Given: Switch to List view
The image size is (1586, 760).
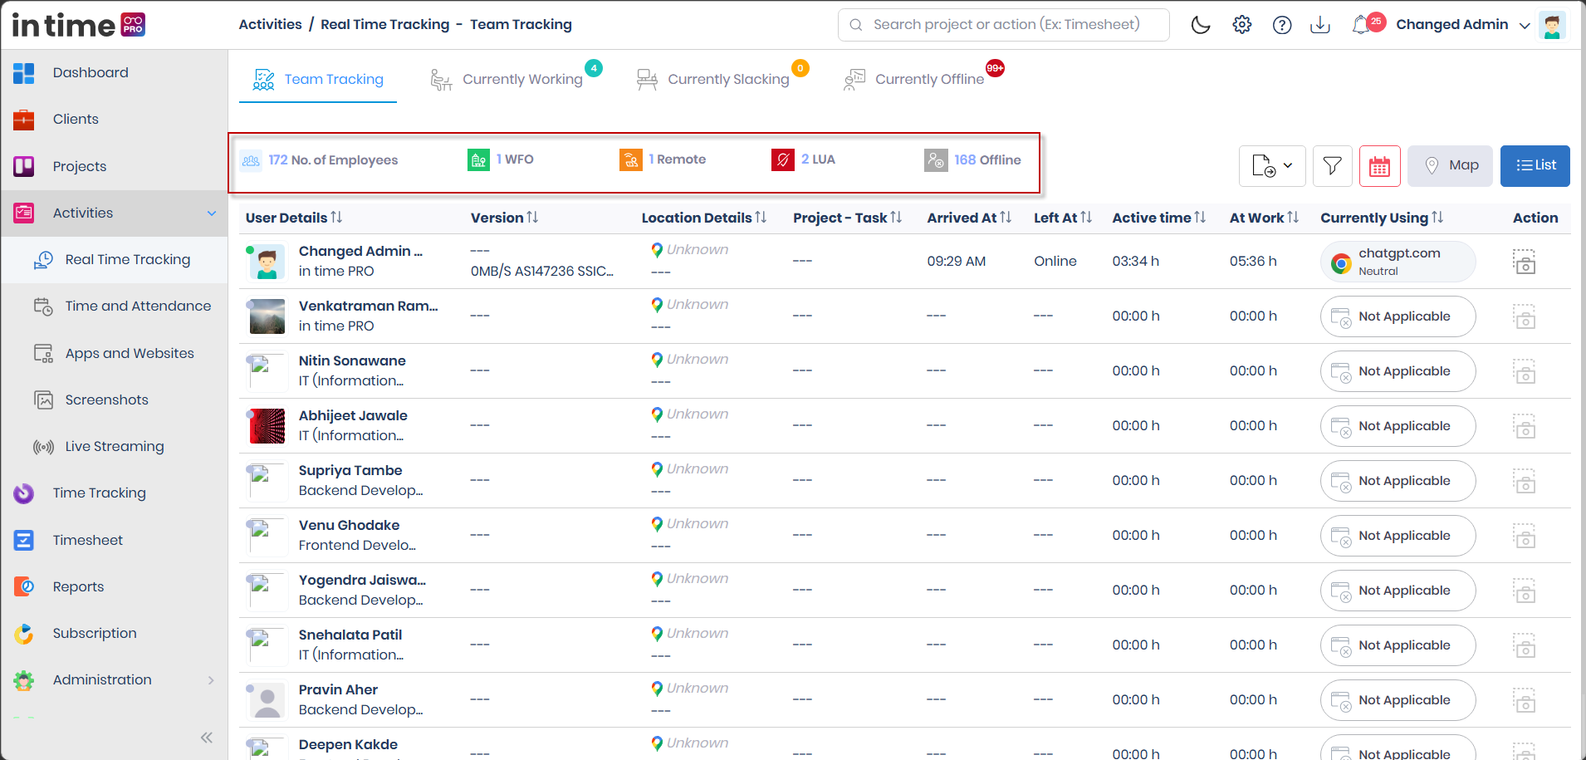Looking at the screenshot, I should click(x=1535, y=166).
